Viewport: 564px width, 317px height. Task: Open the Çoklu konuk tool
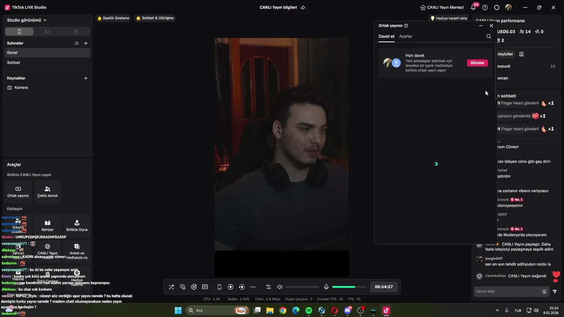48,192
